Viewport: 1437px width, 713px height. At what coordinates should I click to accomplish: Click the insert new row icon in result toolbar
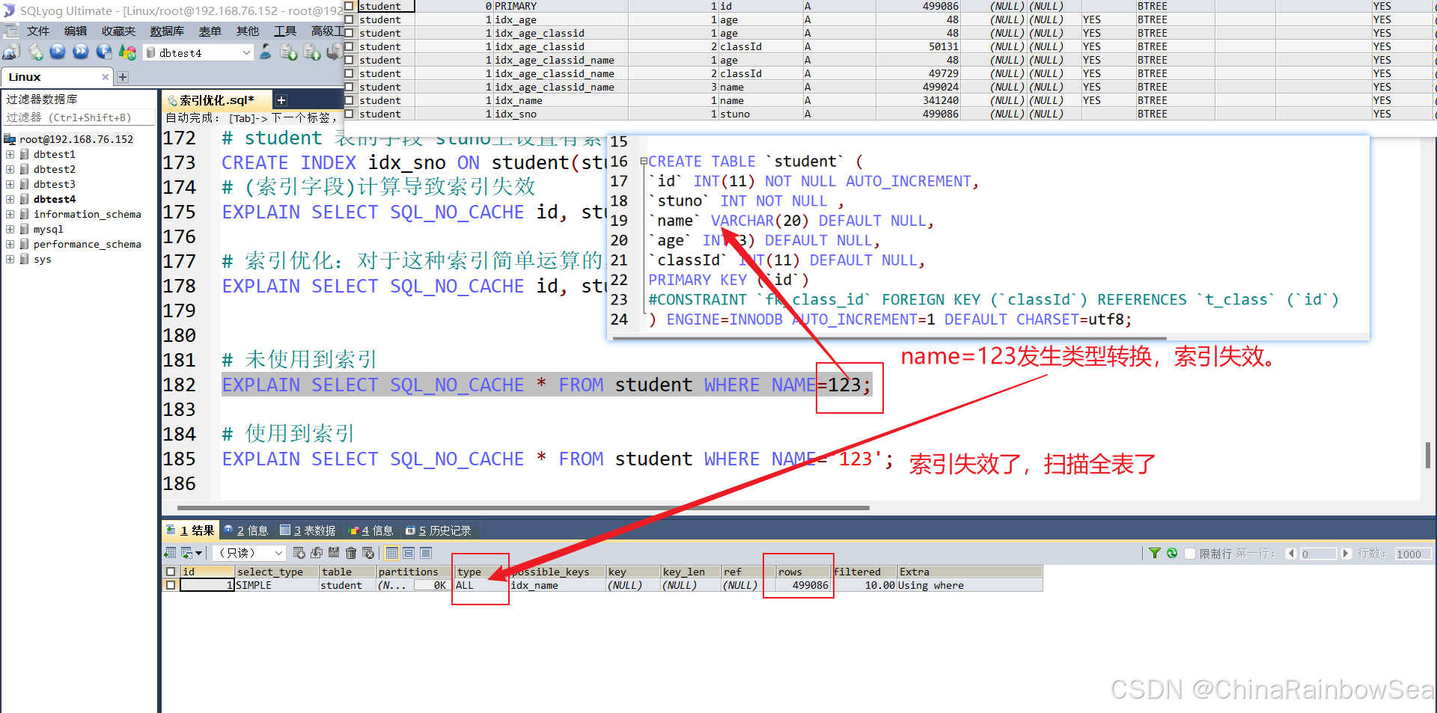click(x=299, y=553)
